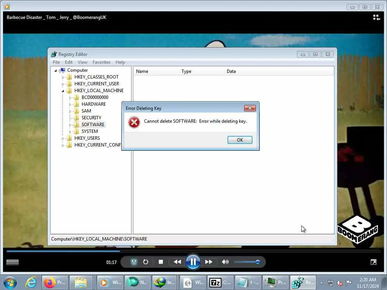
Task: Show hidden system tray icons
Action: tap(321, 283)
